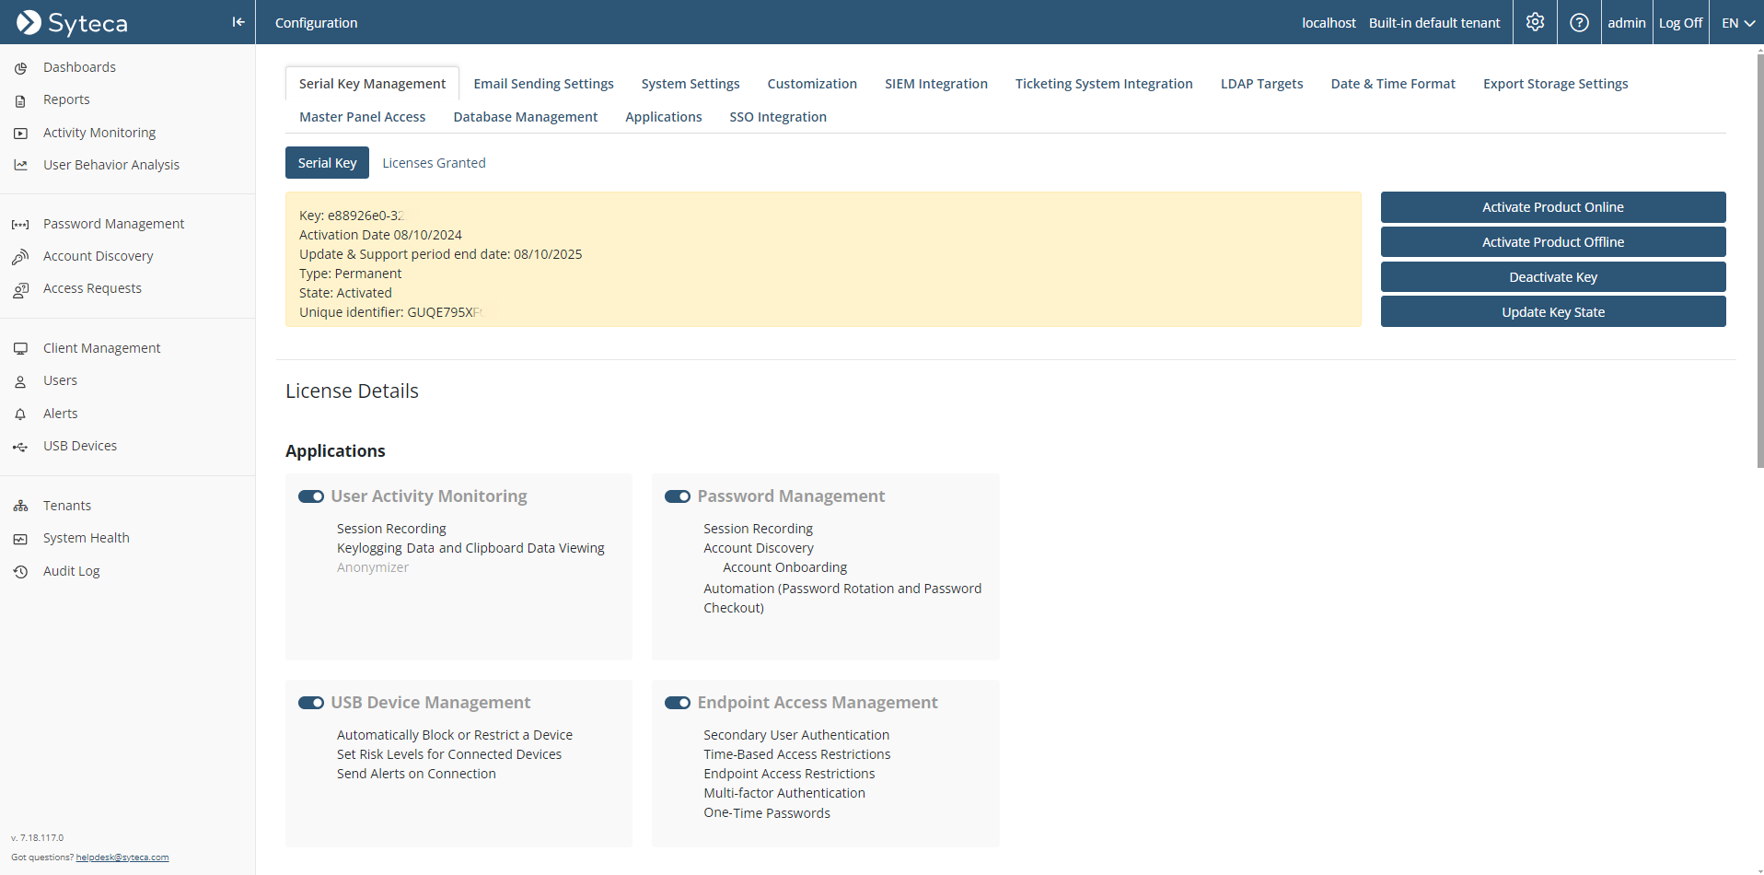Switch to Licenses Granted sub-tab
1764x875 pixels.
pyautogui.click(x=434, y=163)
